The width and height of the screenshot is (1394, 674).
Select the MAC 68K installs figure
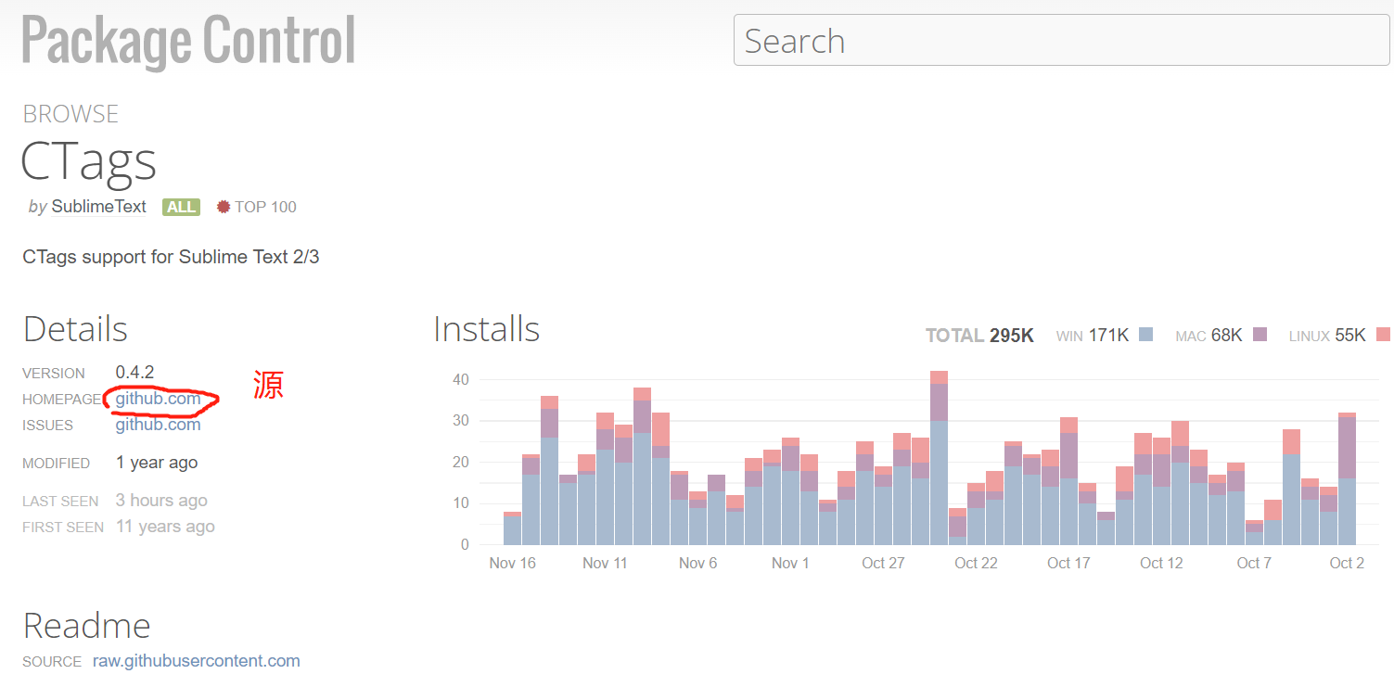click(1209, 336)
